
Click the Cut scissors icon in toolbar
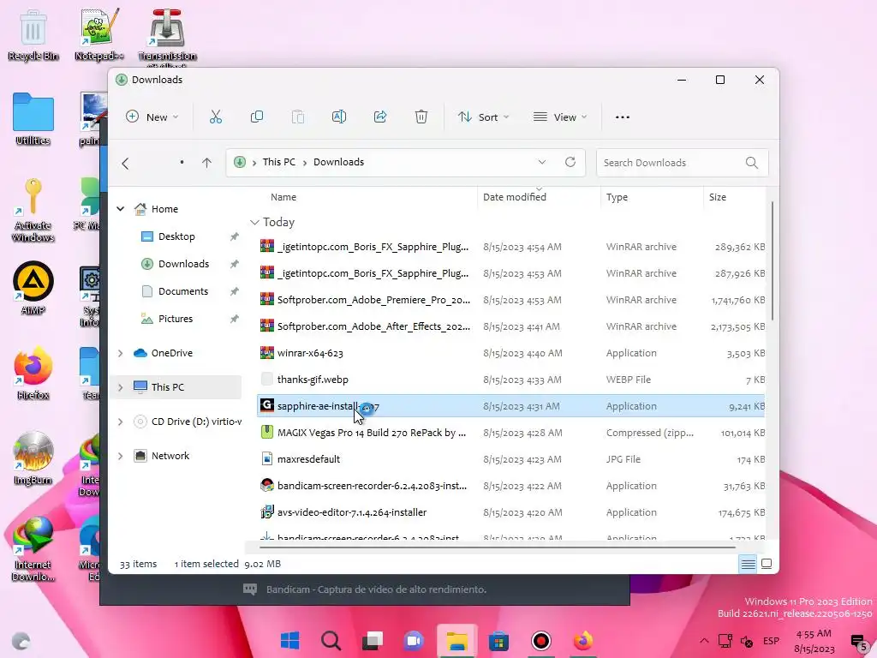[215, 117]
